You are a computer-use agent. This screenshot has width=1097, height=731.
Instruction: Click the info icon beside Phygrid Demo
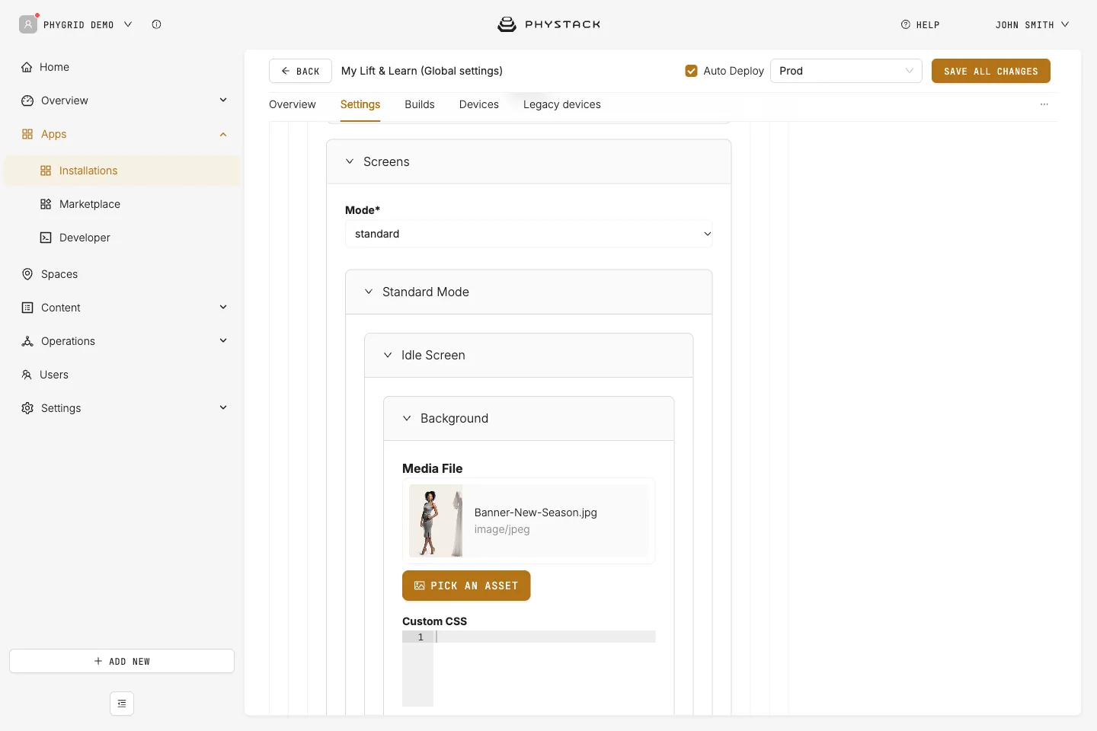pyautogui.click(x=156, y=24)
